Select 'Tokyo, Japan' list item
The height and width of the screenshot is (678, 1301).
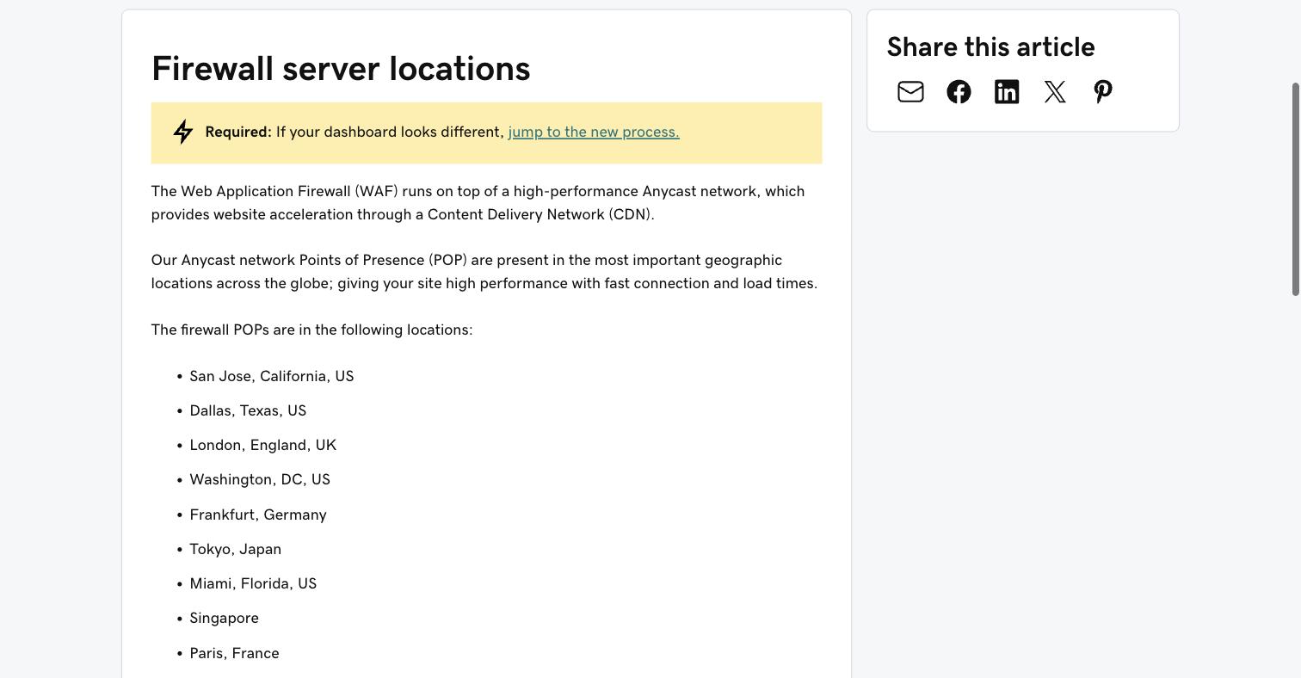(x=236, y=549)
